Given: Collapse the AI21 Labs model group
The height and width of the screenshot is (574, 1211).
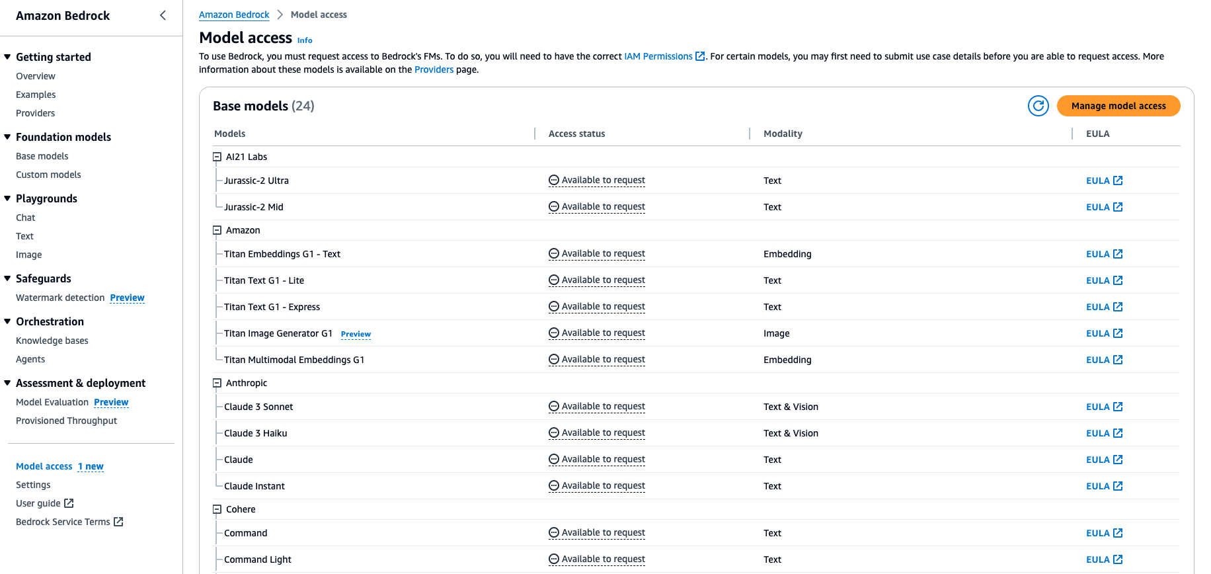Looking at the screenshot, I should coord(217,157).
